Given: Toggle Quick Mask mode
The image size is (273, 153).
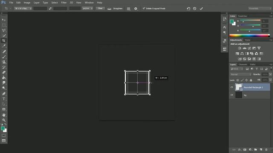Looking at the screenshot, I should (4, 136).
